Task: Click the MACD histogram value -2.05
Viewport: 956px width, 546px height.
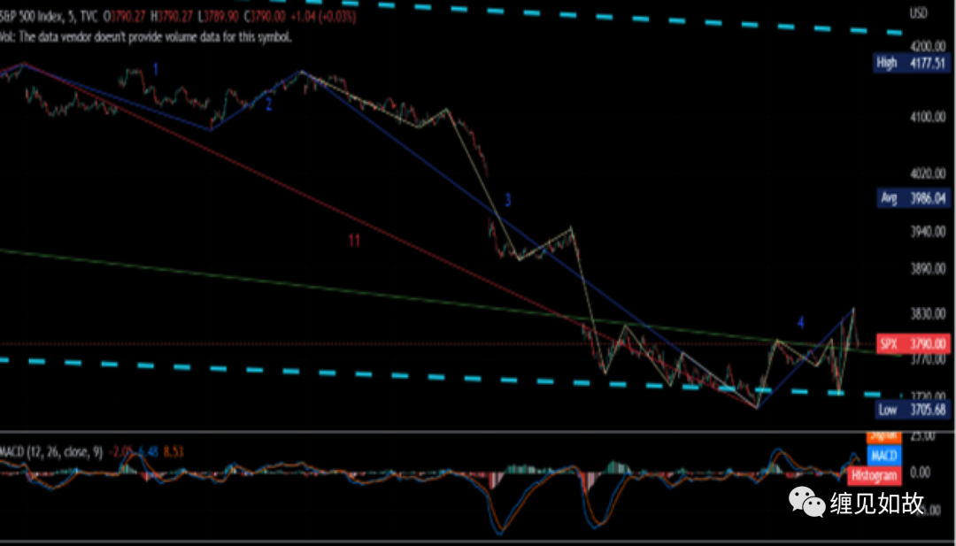Action: click(120, 452)
